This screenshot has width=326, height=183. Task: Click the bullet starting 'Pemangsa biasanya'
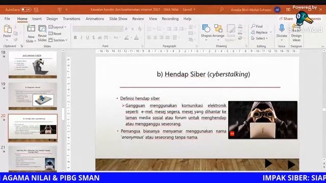tap(173, 134)
